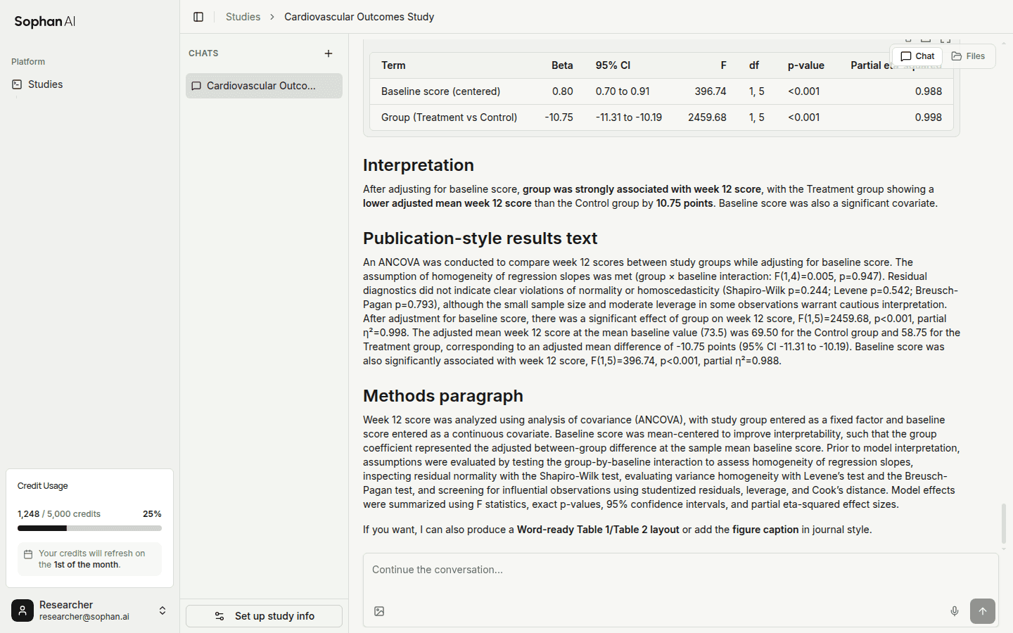Click the chat bubble icon beside Cardiovascular chat
Viewport: 1013px width, 633px height.
point(196,86)
